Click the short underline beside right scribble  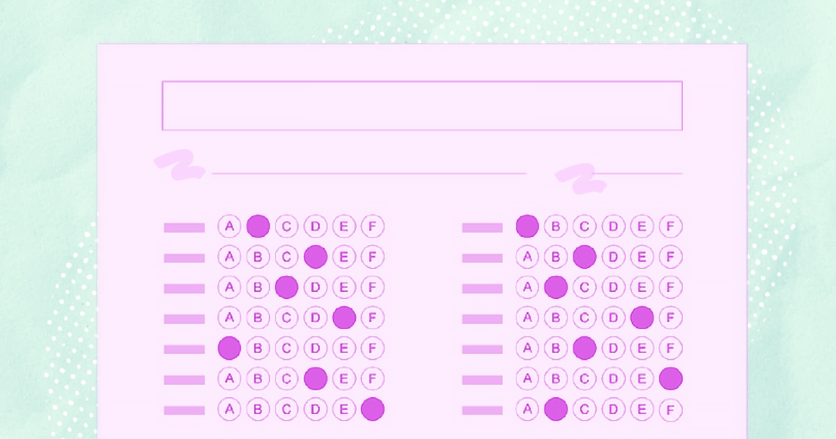[x=638, y=174]
